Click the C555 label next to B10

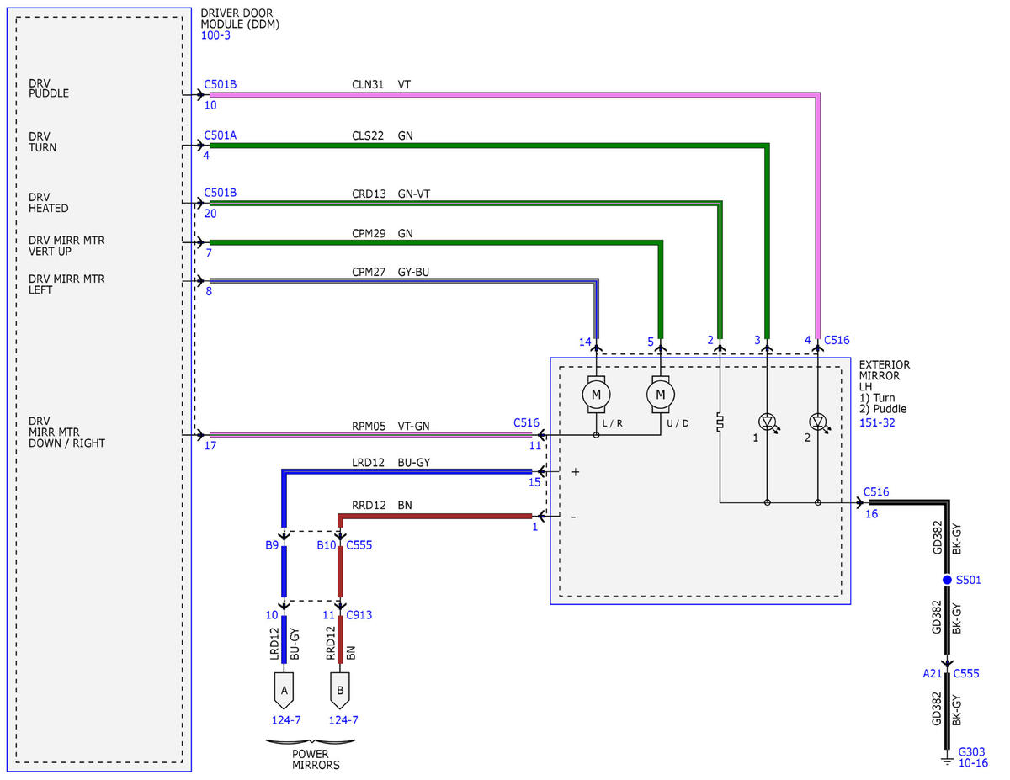[359, 545]
